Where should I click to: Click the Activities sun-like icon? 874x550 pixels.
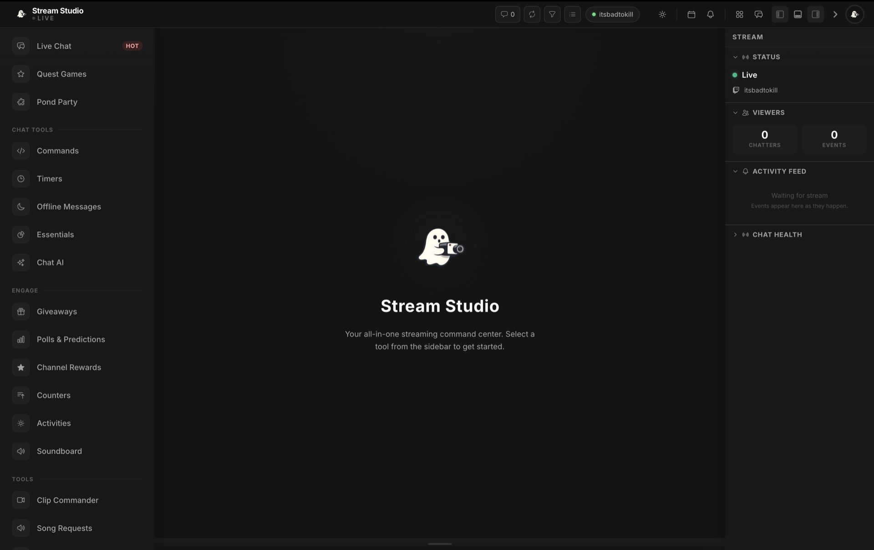(x=21, y=423)
